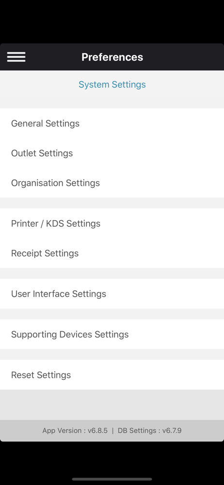The width and height of the screenshot is (224, 485).
Task: Select Organisation Settings
Action: tap(112, 183)
